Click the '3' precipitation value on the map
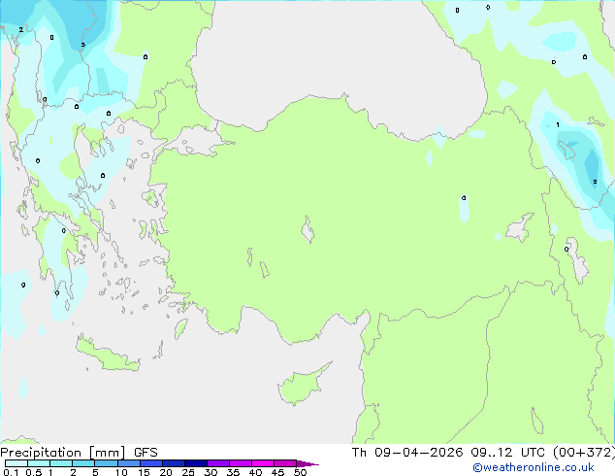Image resolution: width=615 pixels, height=476 pixels. tap(82, 45)
